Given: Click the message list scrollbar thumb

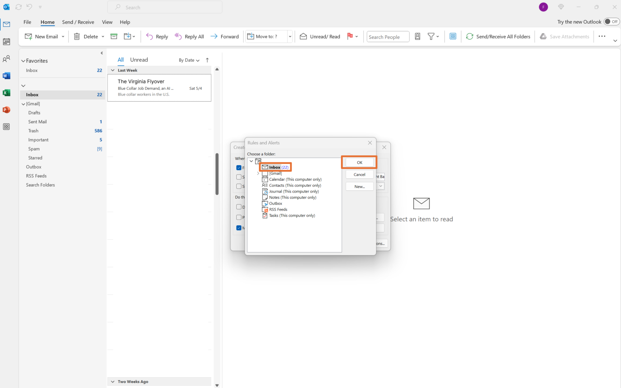Looking at the screenshot, I should tap(217, 174).
